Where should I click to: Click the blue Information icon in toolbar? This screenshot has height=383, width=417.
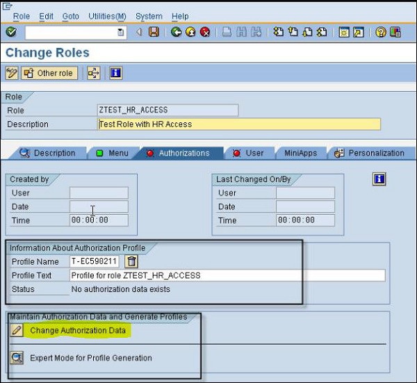(115, 73)
